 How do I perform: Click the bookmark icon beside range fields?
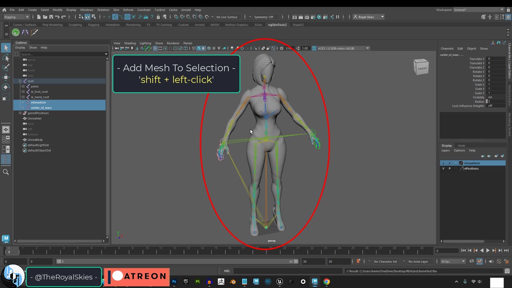click(358, 261)
